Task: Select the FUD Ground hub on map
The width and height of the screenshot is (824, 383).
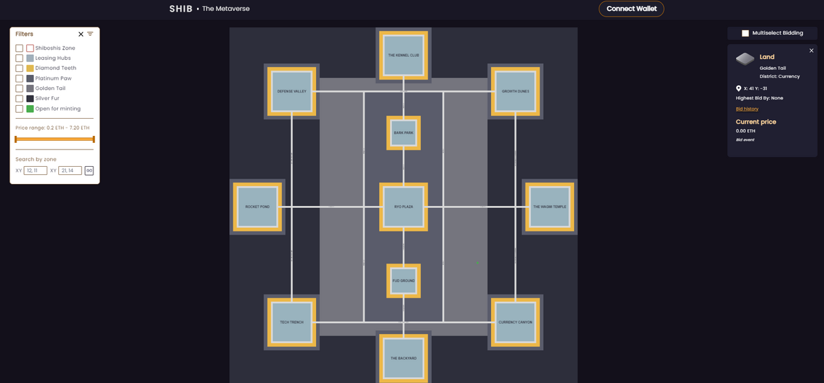Action: [404, 281]
